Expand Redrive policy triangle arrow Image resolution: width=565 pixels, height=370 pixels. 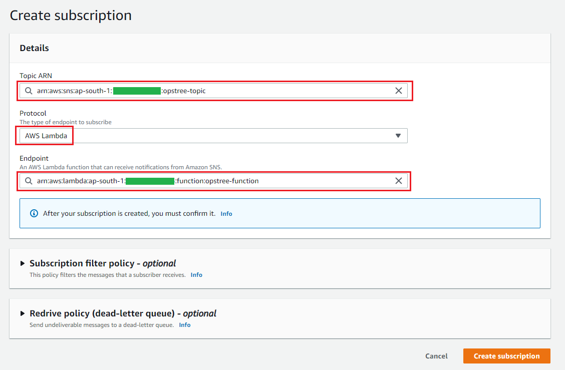[x=23, y=313]
